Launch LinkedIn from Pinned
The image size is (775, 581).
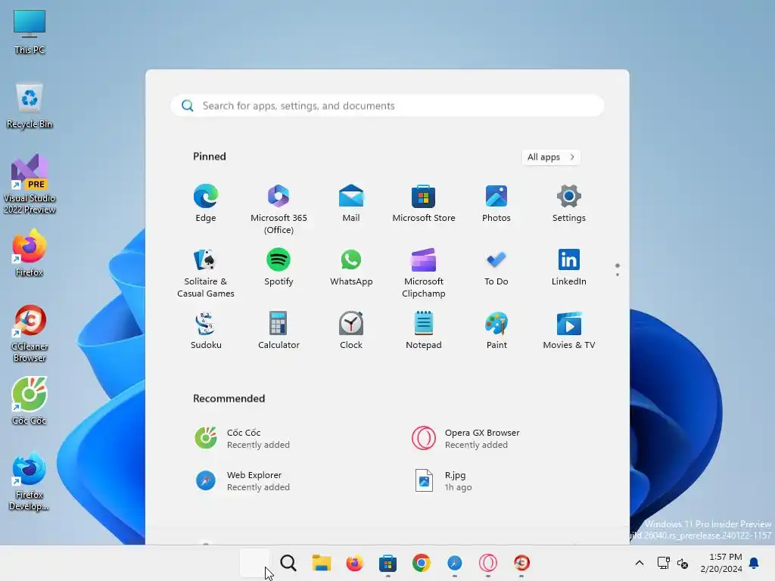pyautogui.click(x=569, y=267)
